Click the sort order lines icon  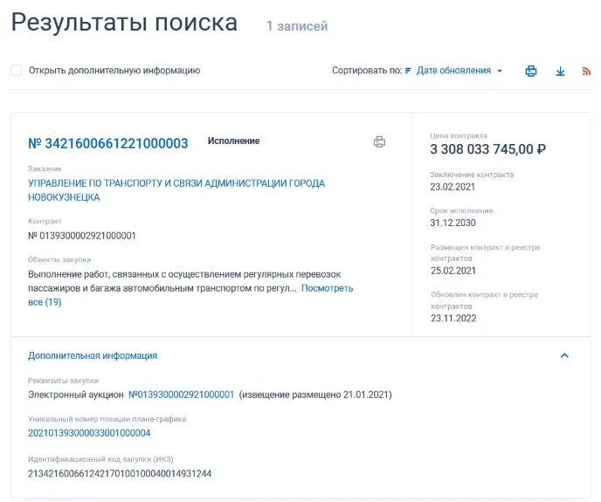(x=408, y=71)
